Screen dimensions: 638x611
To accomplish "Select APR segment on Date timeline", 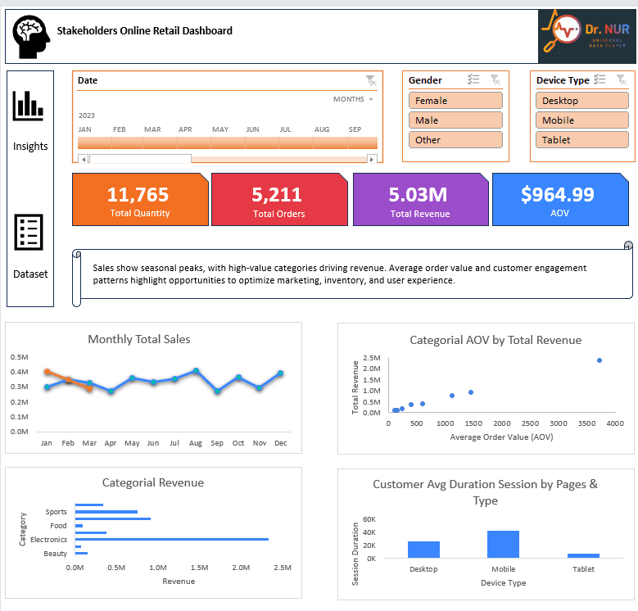I will [193, 143].
